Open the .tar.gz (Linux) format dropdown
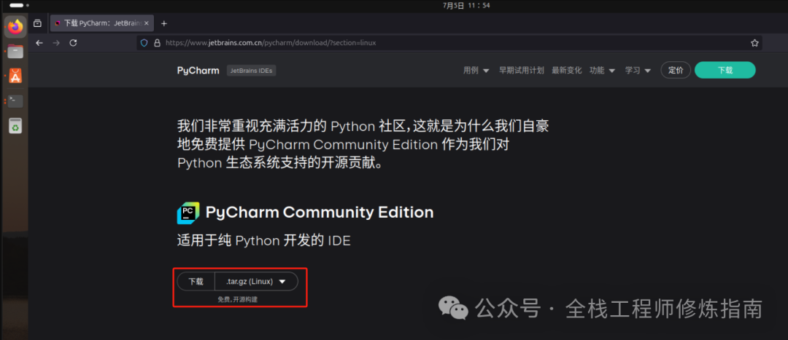The width and height of the screenshot is (788, 340). click(x=256, y=282)
